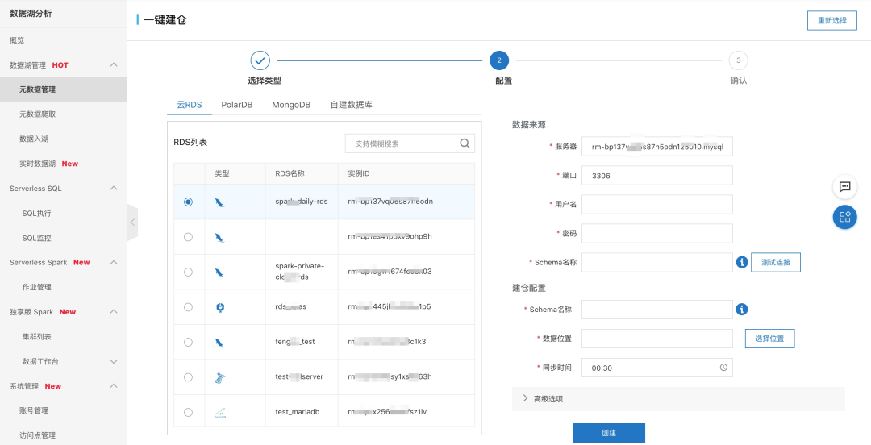
Task: Select the test_mariadb radio button
Action: (188, 412)
